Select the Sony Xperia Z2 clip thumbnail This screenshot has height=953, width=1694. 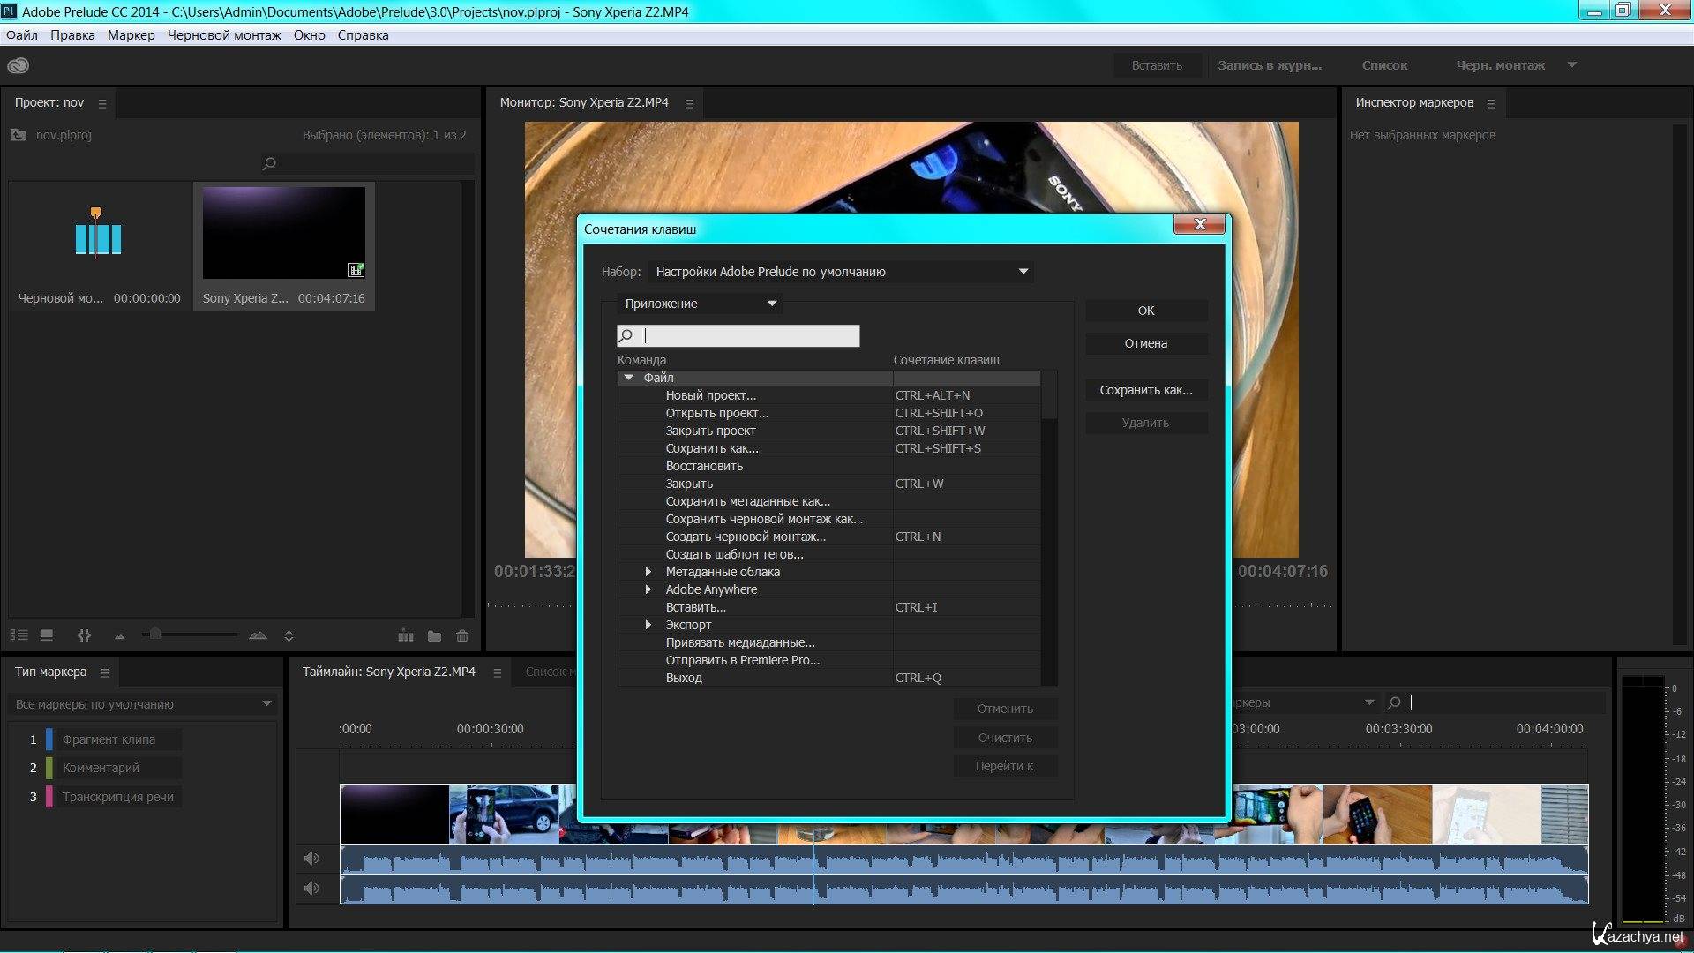[284, 233]
